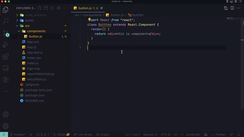Open index.css in the file tree

coord(34,58)
